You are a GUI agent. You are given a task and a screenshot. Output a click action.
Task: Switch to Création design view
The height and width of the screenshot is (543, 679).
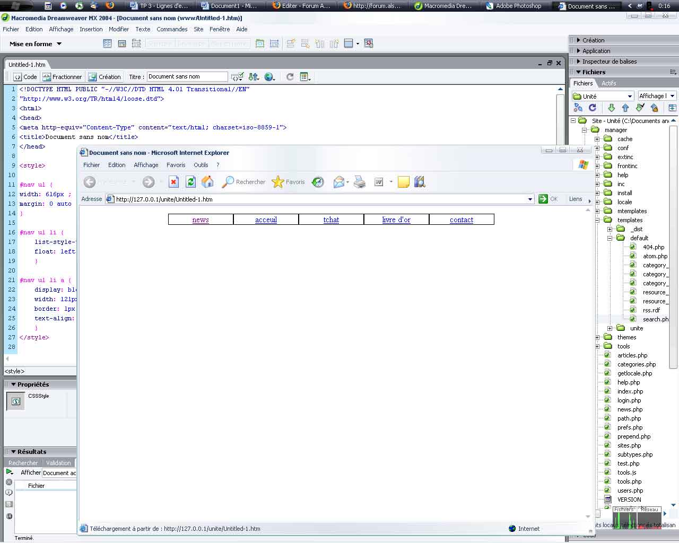tap(105, 77)
